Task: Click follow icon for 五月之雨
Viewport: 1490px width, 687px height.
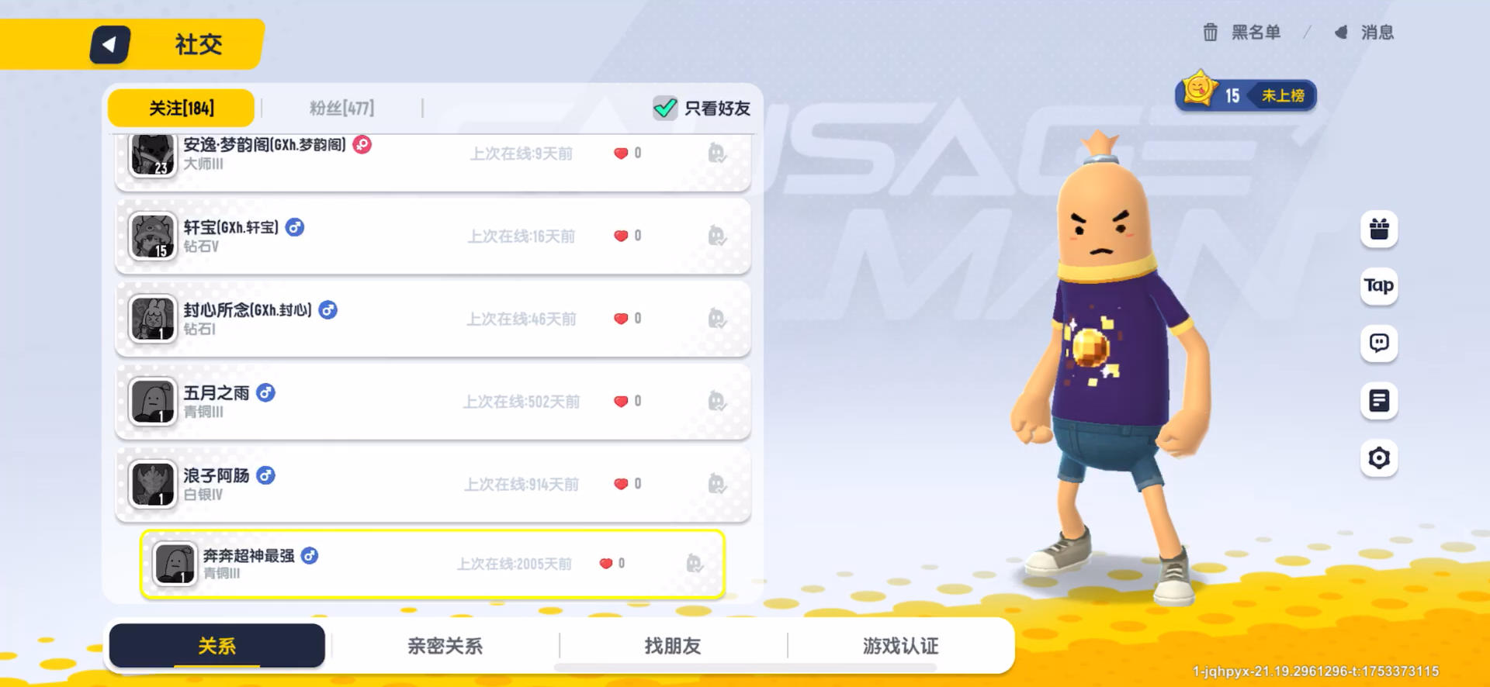Action: [716, 401]
